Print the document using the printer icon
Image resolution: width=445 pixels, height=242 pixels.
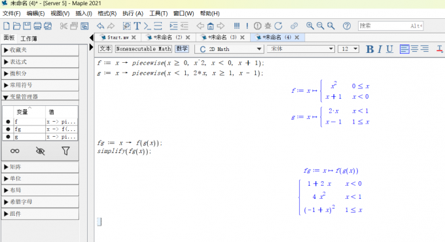[37, 26]
